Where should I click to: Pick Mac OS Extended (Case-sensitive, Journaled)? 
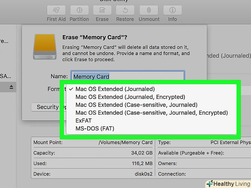(x=137, y=105)
